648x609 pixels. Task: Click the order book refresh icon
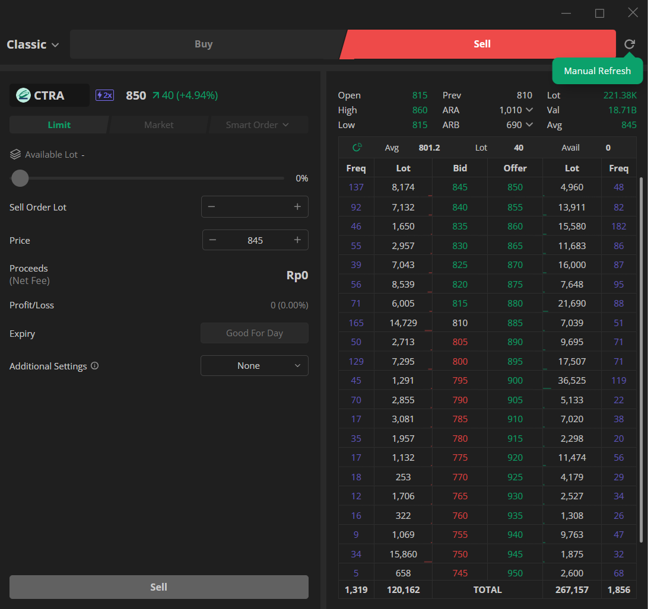(357, 148)
